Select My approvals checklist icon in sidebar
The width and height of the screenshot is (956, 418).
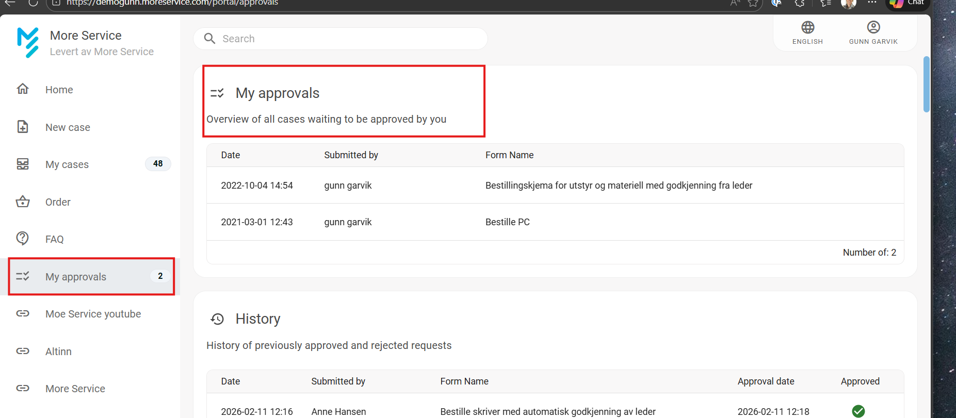23,276
